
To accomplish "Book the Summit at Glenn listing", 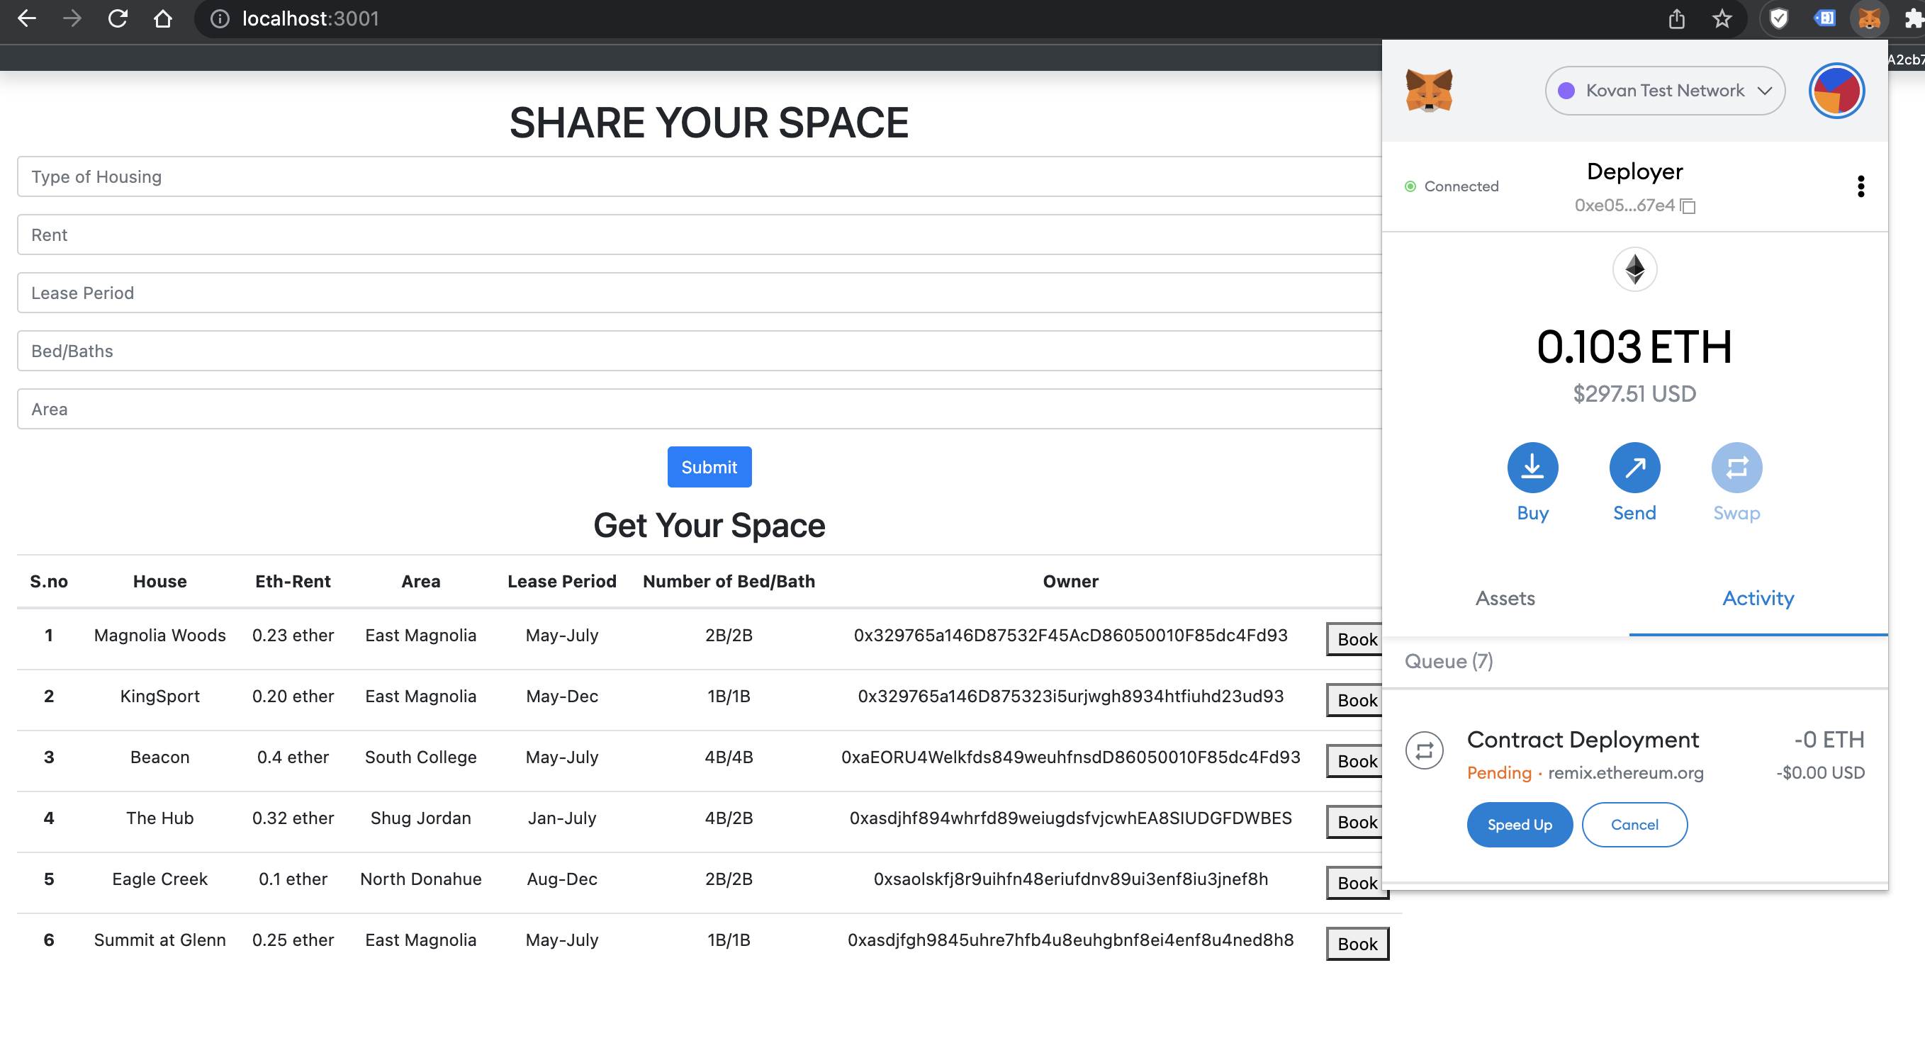I will coord(1357,944).
